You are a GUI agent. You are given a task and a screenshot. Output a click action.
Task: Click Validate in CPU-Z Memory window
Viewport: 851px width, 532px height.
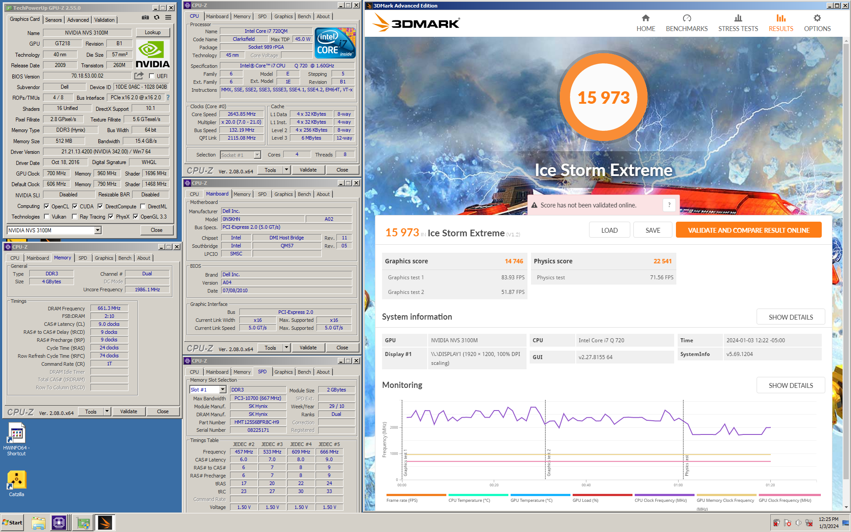[x=129, y=411]
